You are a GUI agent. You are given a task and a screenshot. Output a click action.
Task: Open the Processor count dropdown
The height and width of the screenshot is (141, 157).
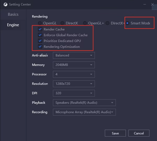point(74,74)
